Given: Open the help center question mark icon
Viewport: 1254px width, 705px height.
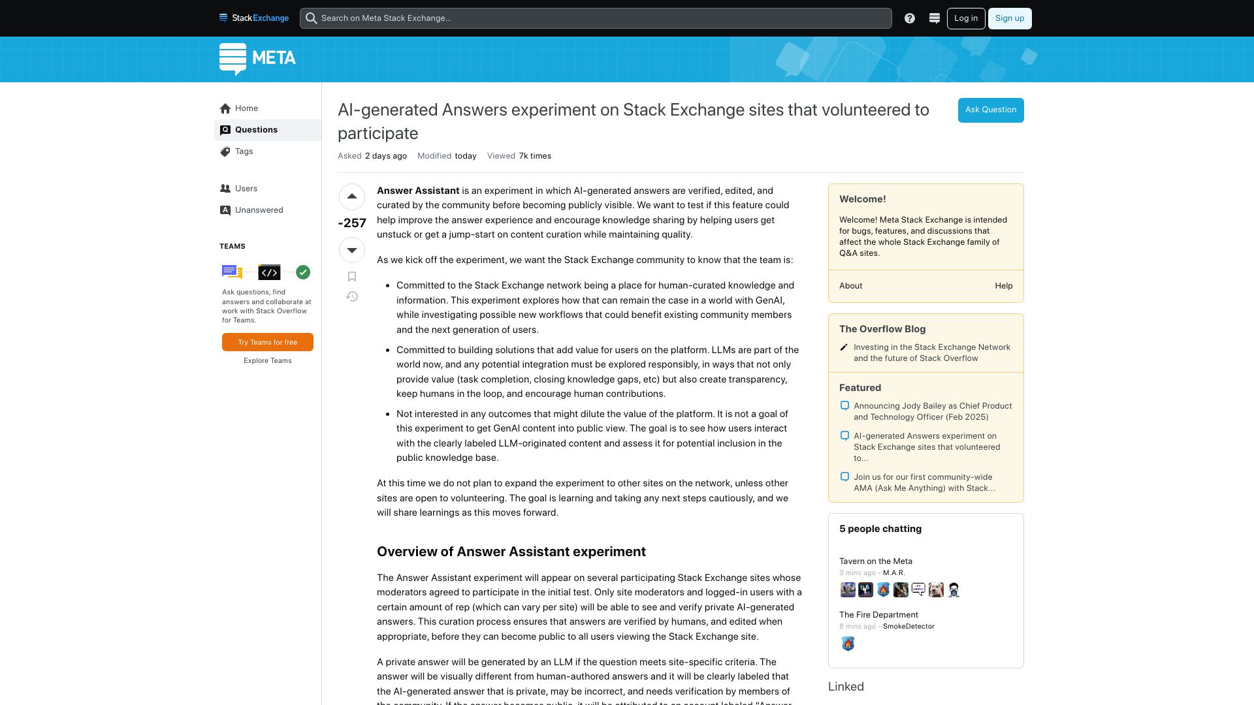Looking at the screenshot, I should click(910, 18).
